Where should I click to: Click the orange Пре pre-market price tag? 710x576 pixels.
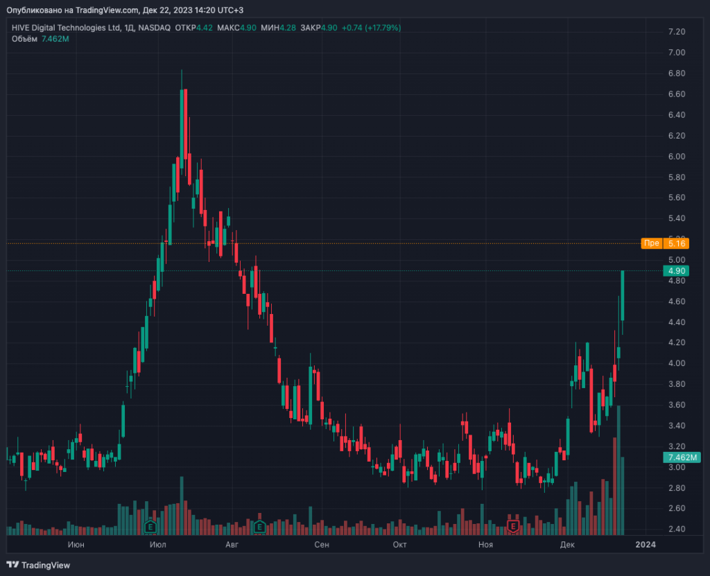[x=652, y=243]
